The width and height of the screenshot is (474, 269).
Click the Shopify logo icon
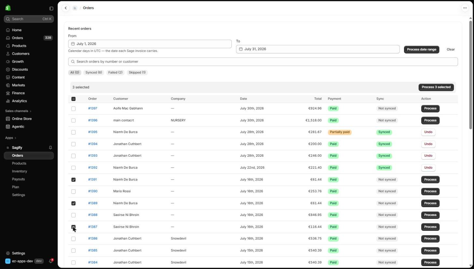point(8,8)
